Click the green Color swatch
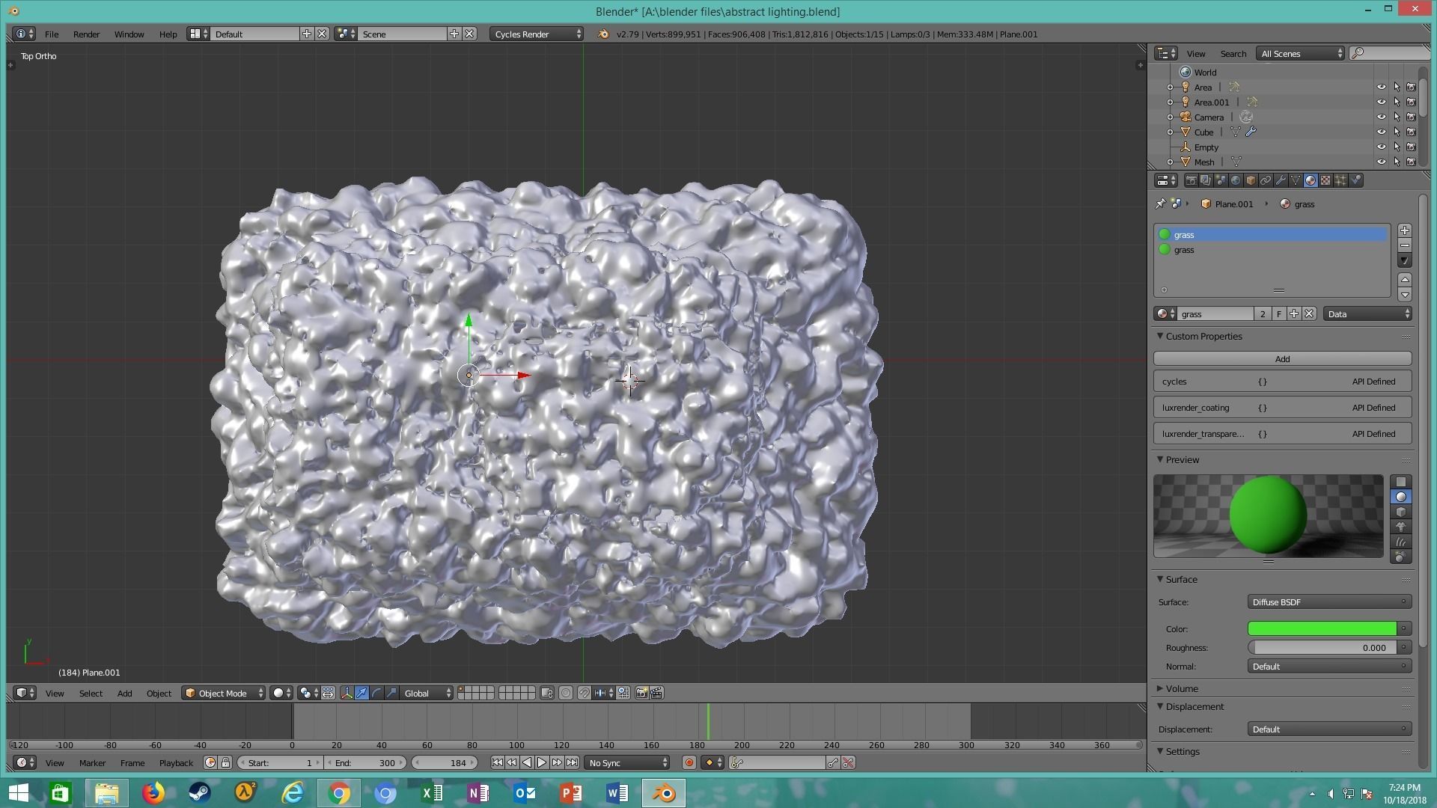Image resolution: width=1437 pixels, height=808 pixels. click(x=1321, y=629)
